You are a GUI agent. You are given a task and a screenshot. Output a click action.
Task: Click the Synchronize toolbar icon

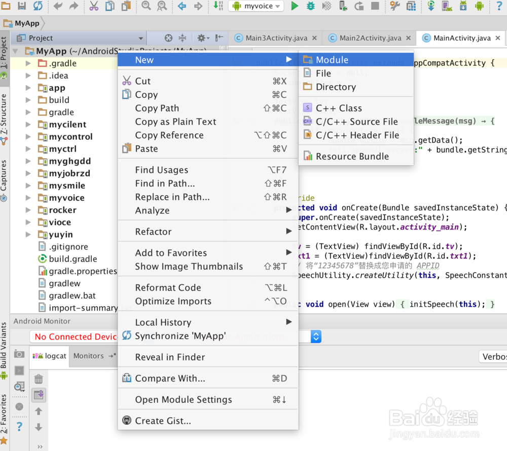[38, 6]
